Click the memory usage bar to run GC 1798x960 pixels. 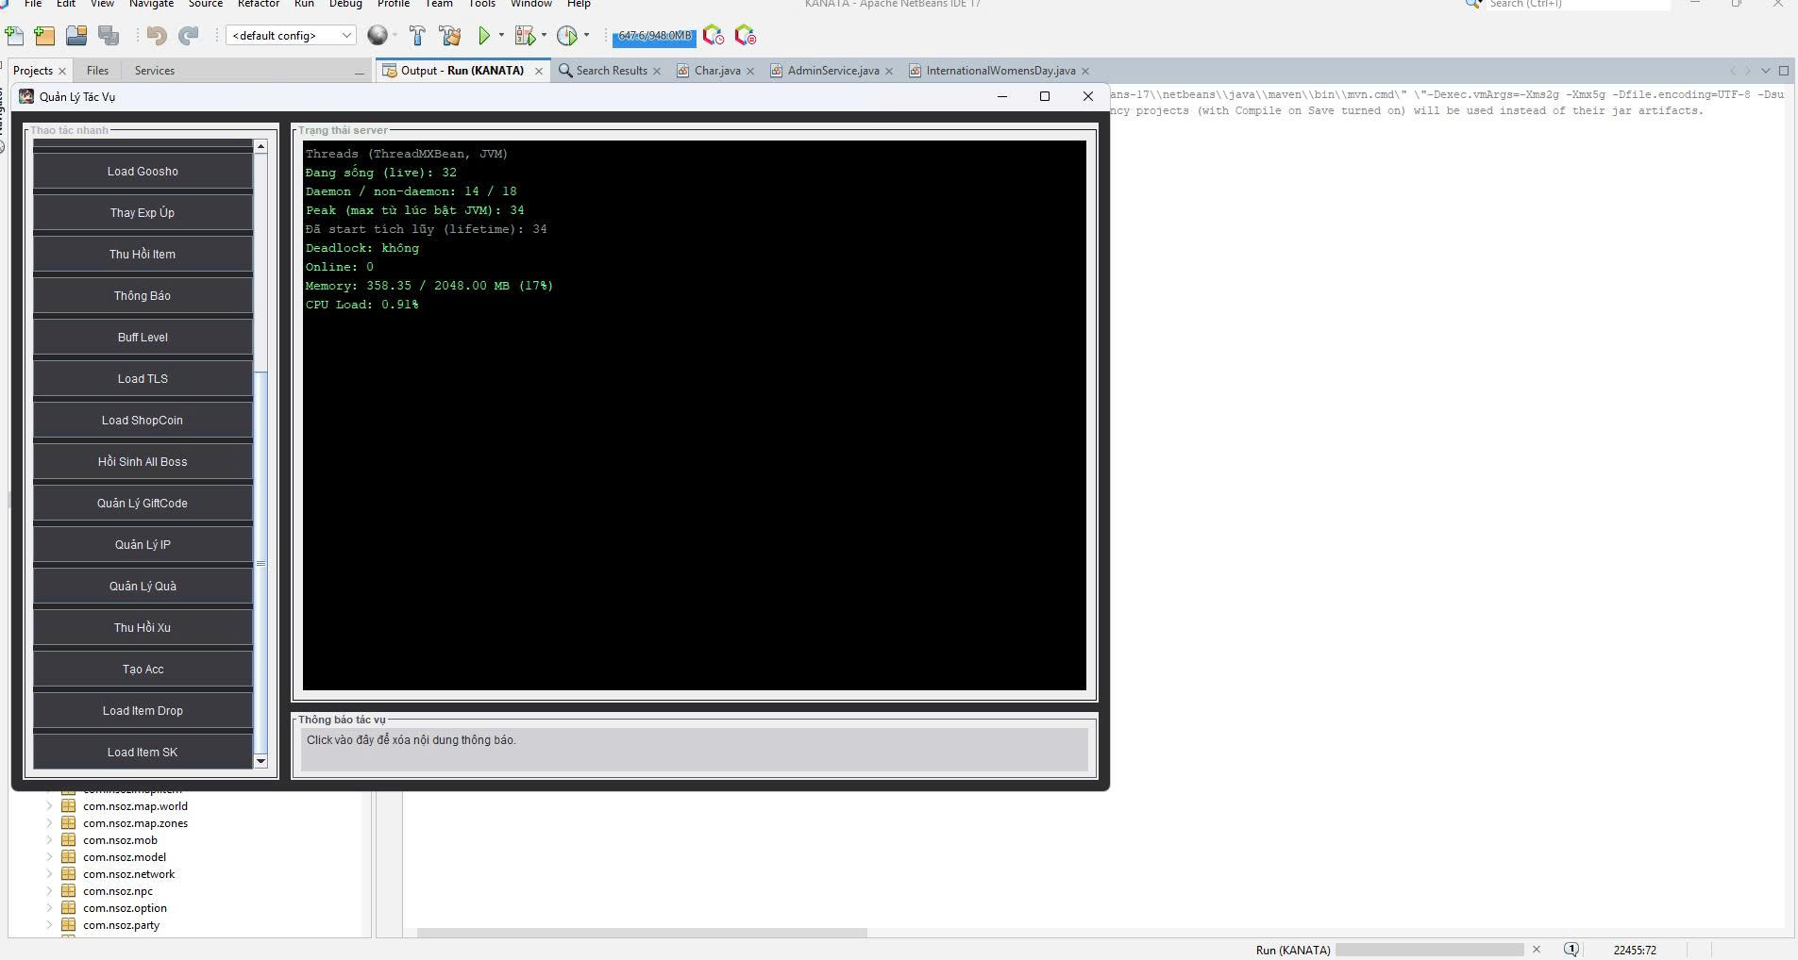tap(654, 36)
